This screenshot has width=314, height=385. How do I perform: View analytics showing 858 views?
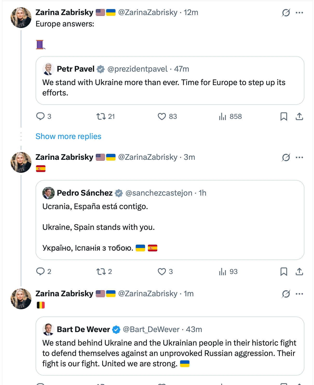pos(223,116)
